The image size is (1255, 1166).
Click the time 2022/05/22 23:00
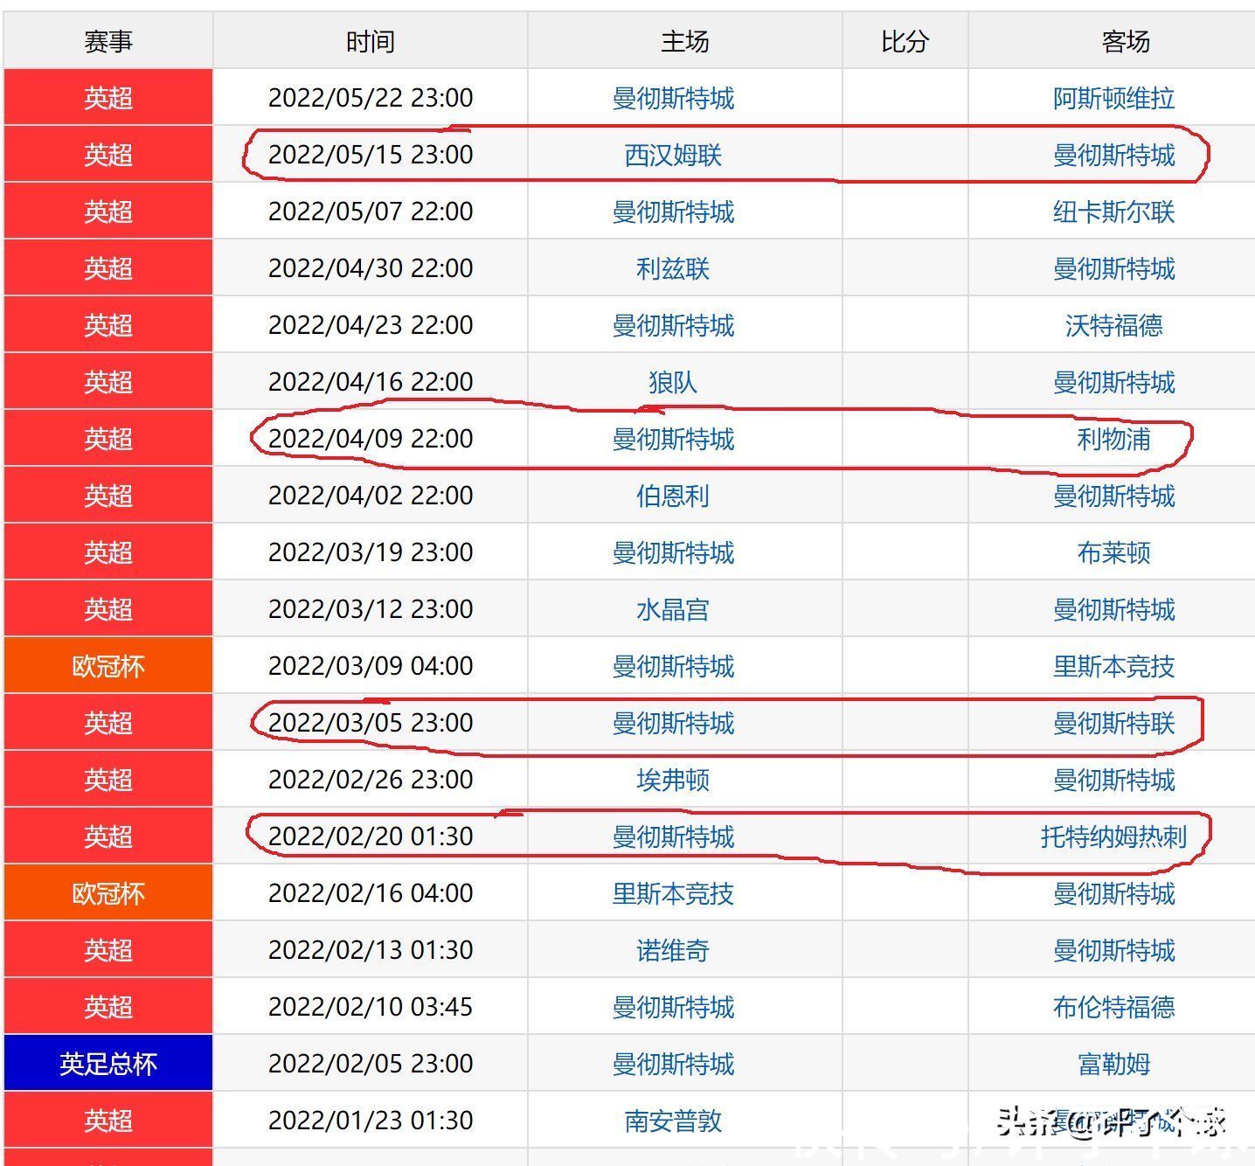(371, 98)
